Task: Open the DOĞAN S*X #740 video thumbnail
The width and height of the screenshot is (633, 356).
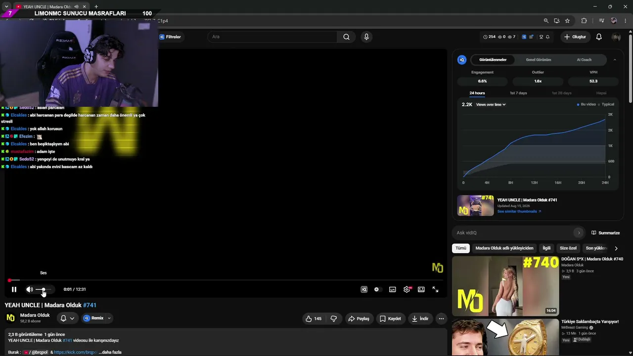Action: tap(505, 286)
